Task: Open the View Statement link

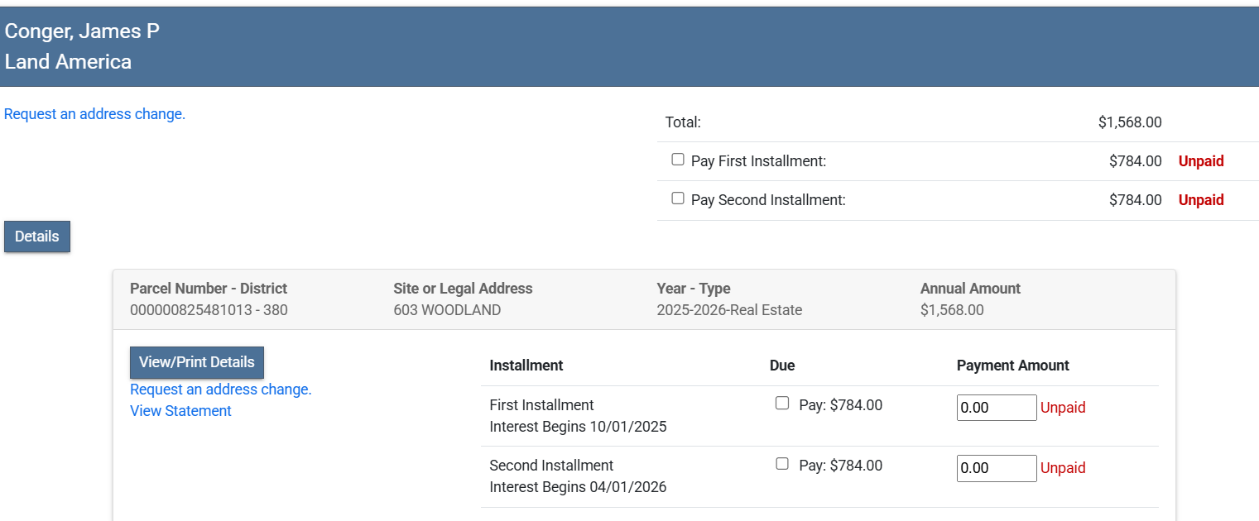Action: [180, 411]
